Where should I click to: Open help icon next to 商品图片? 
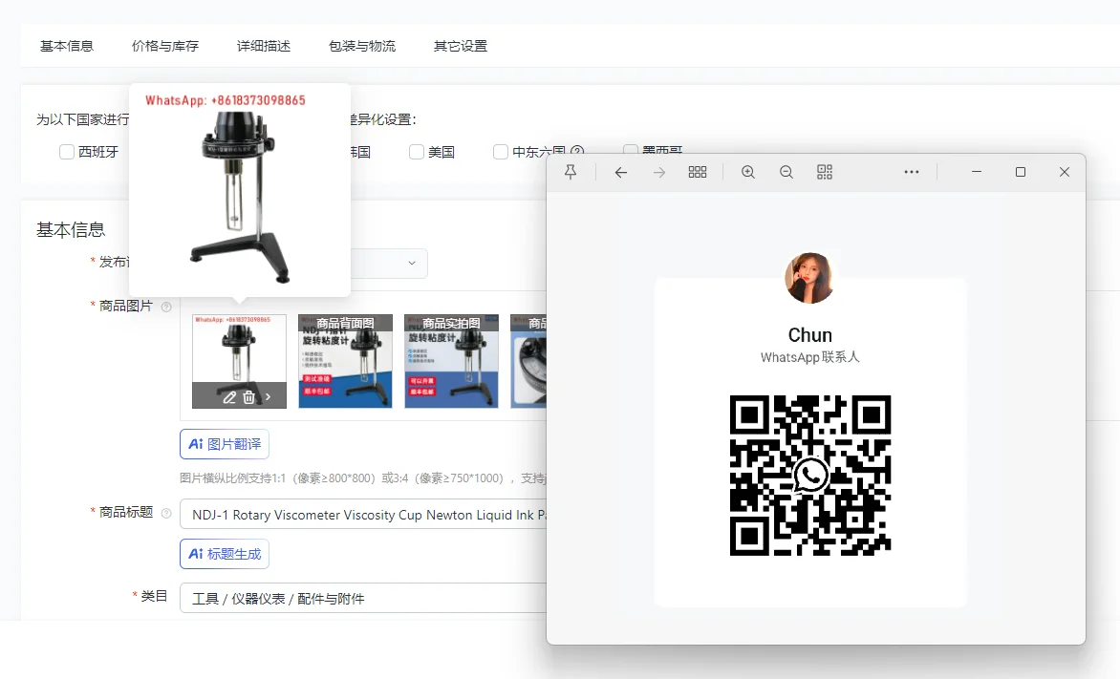166,307
